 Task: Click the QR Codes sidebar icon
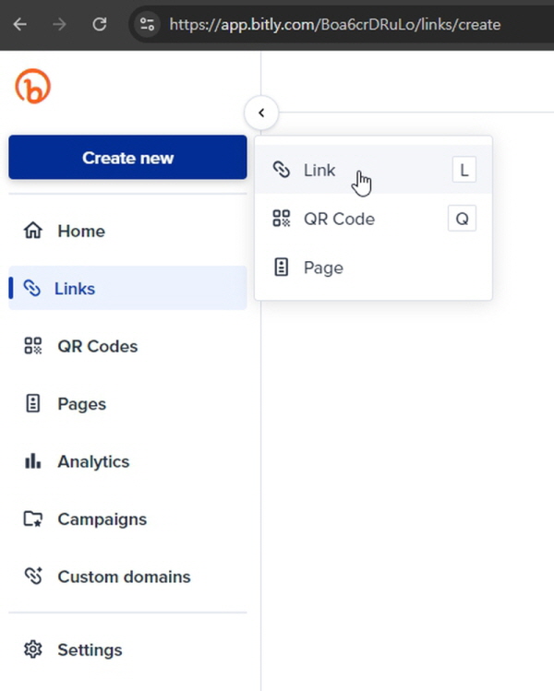33,346
